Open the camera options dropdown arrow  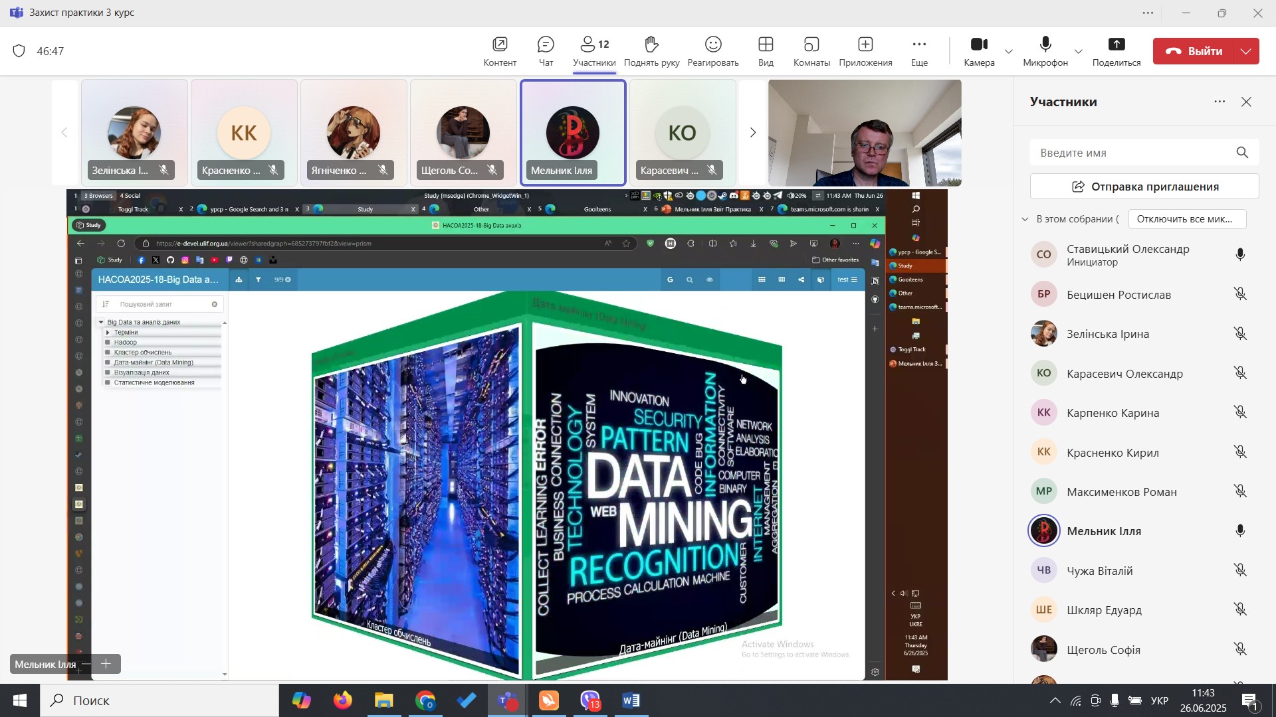[1009, 52]
